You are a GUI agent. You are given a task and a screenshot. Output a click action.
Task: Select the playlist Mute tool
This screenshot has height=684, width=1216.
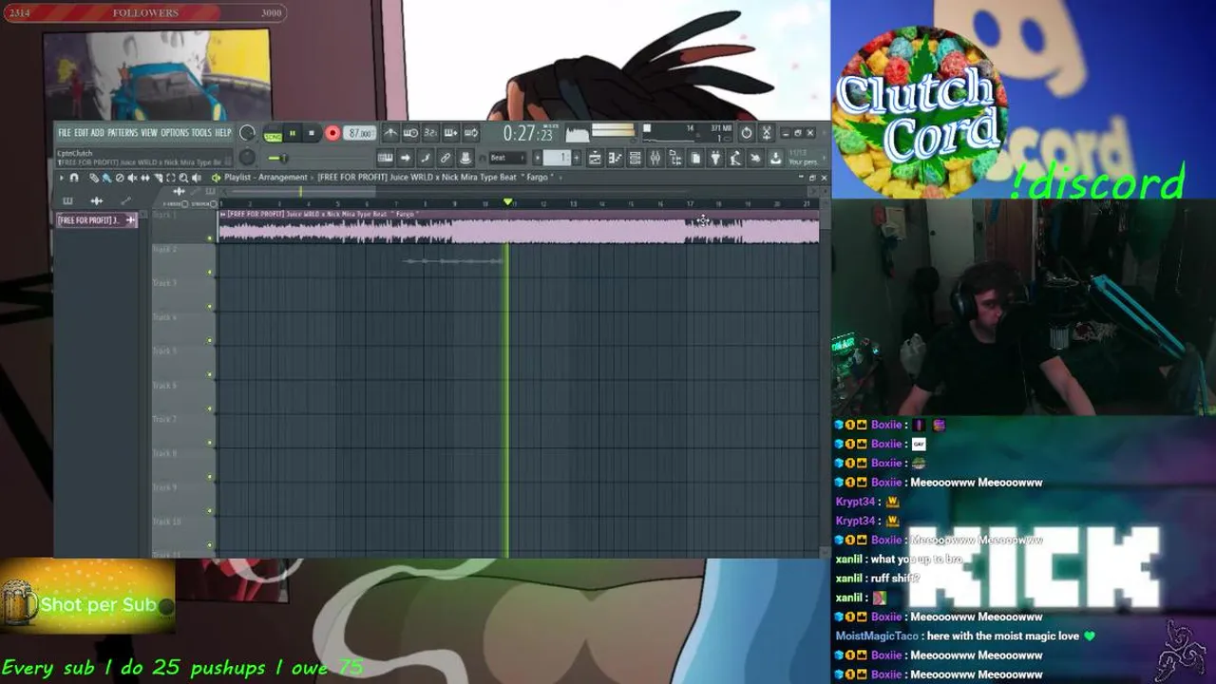[x=132, y=177]
